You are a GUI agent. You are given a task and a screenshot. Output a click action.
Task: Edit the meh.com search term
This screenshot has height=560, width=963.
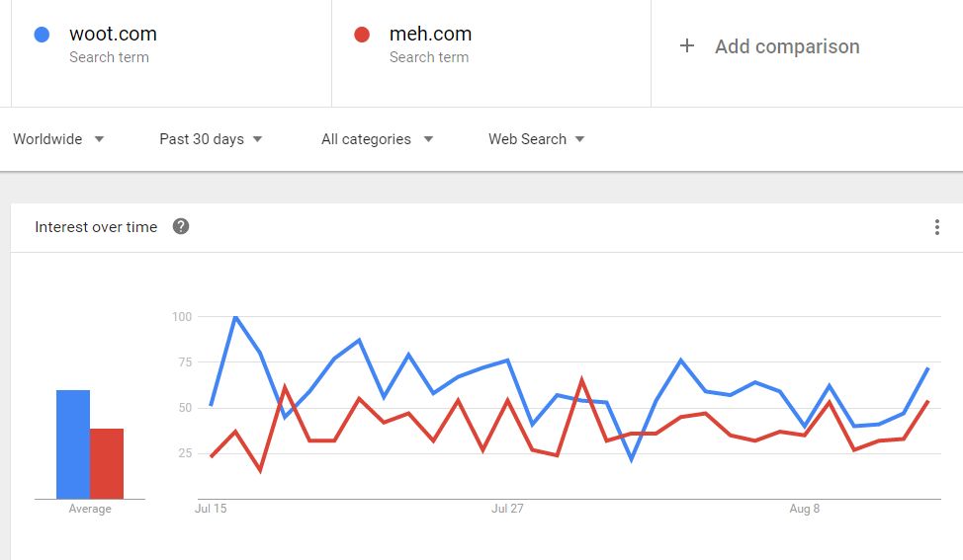click(430, 35)
